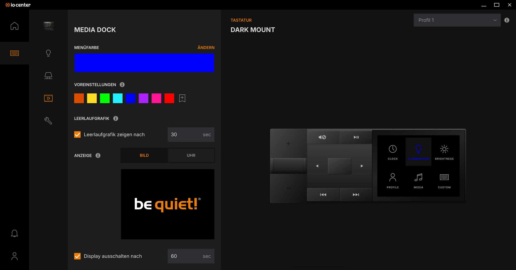This screenshot has height=270, width=516.
Task: Open the user account icon
Action: [14, 256]
